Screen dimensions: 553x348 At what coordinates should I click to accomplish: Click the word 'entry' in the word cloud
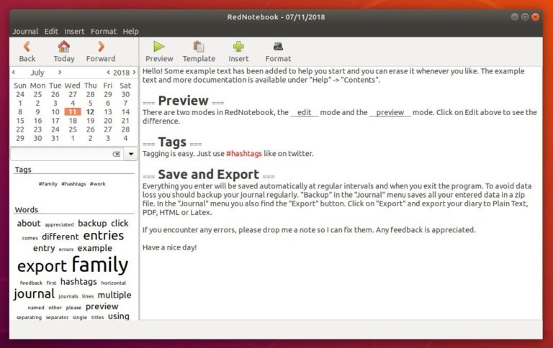(x=44, y=248)
